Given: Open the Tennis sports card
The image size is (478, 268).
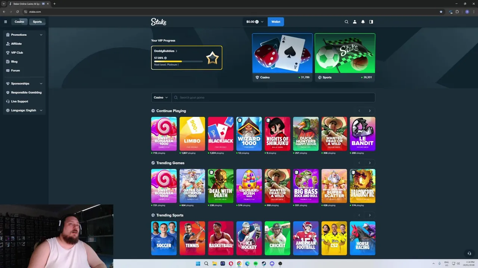Looking at the screenshot, I should coord(192,238).
